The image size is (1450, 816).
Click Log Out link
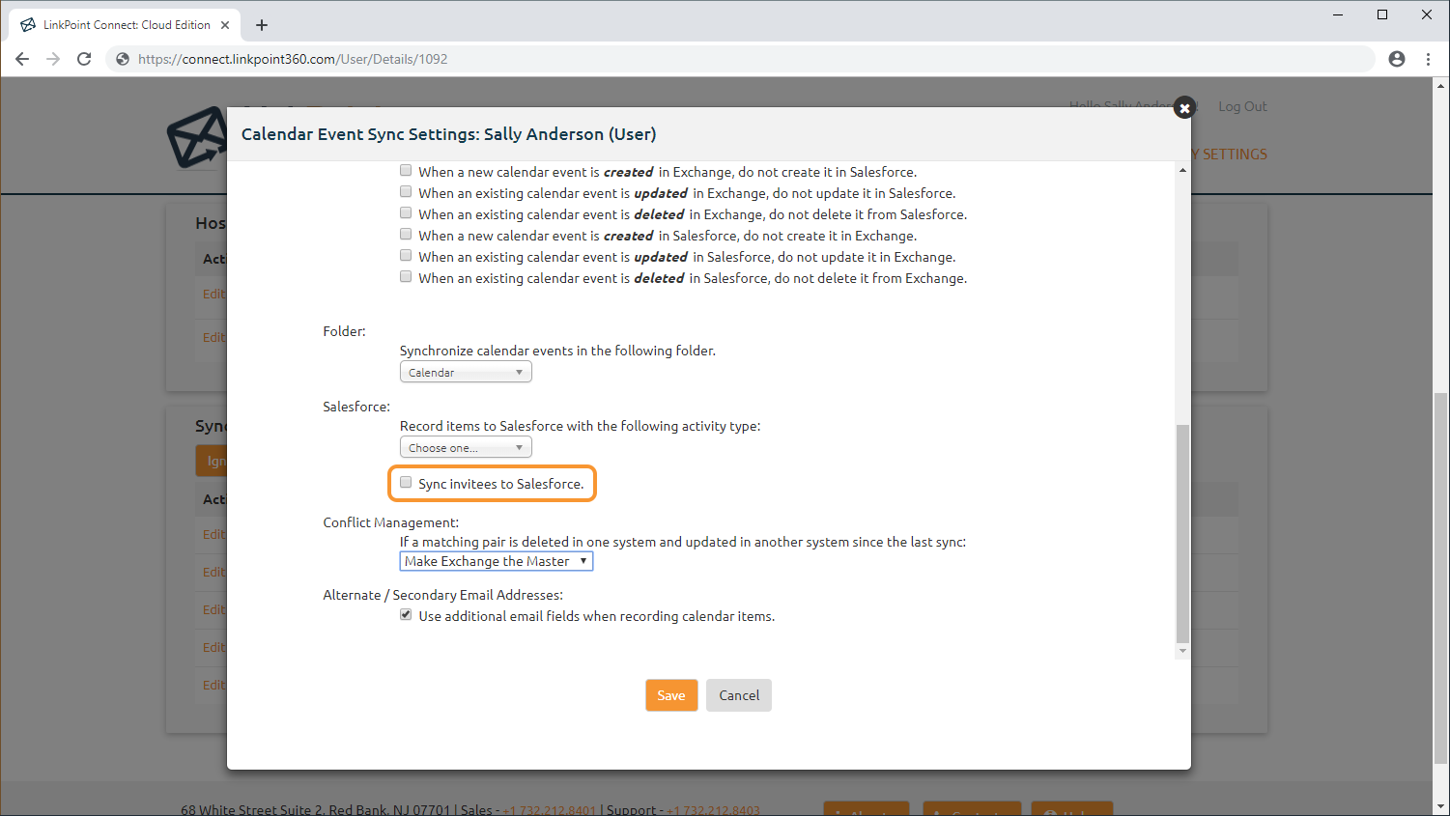tap(1242, 106)
